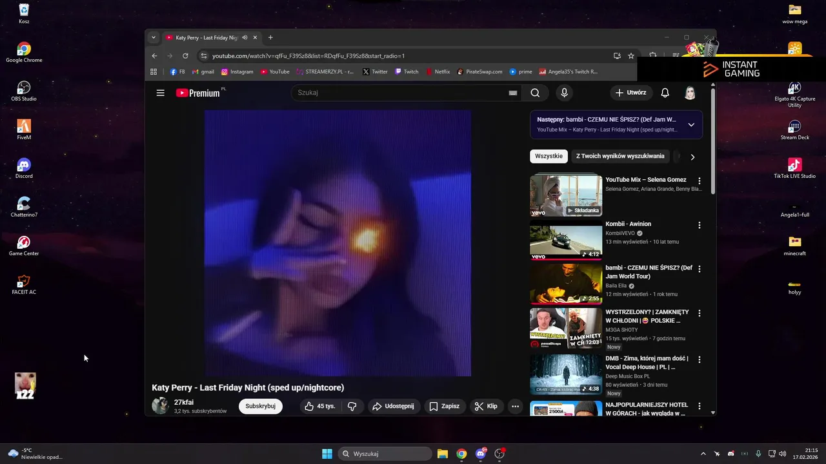
Task: Play YouTube Mix – Selena Gomez thumbnail
Action: 566,195
